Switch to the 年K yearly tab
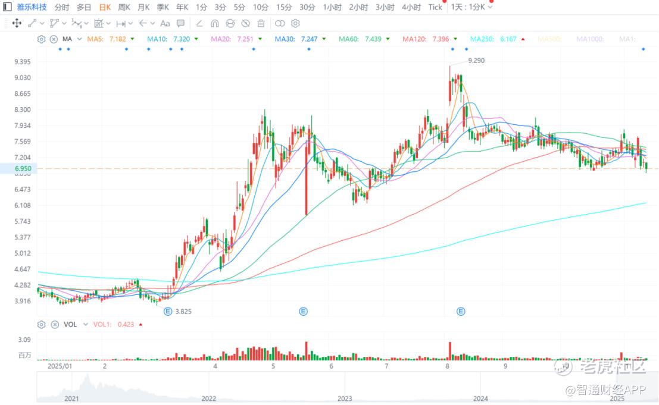 (x=182, y=7)
